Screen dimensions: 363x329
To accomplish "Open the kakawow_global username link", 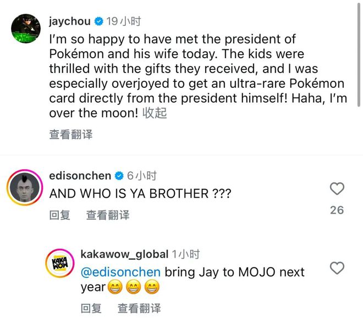I will (x=124, y=254).
